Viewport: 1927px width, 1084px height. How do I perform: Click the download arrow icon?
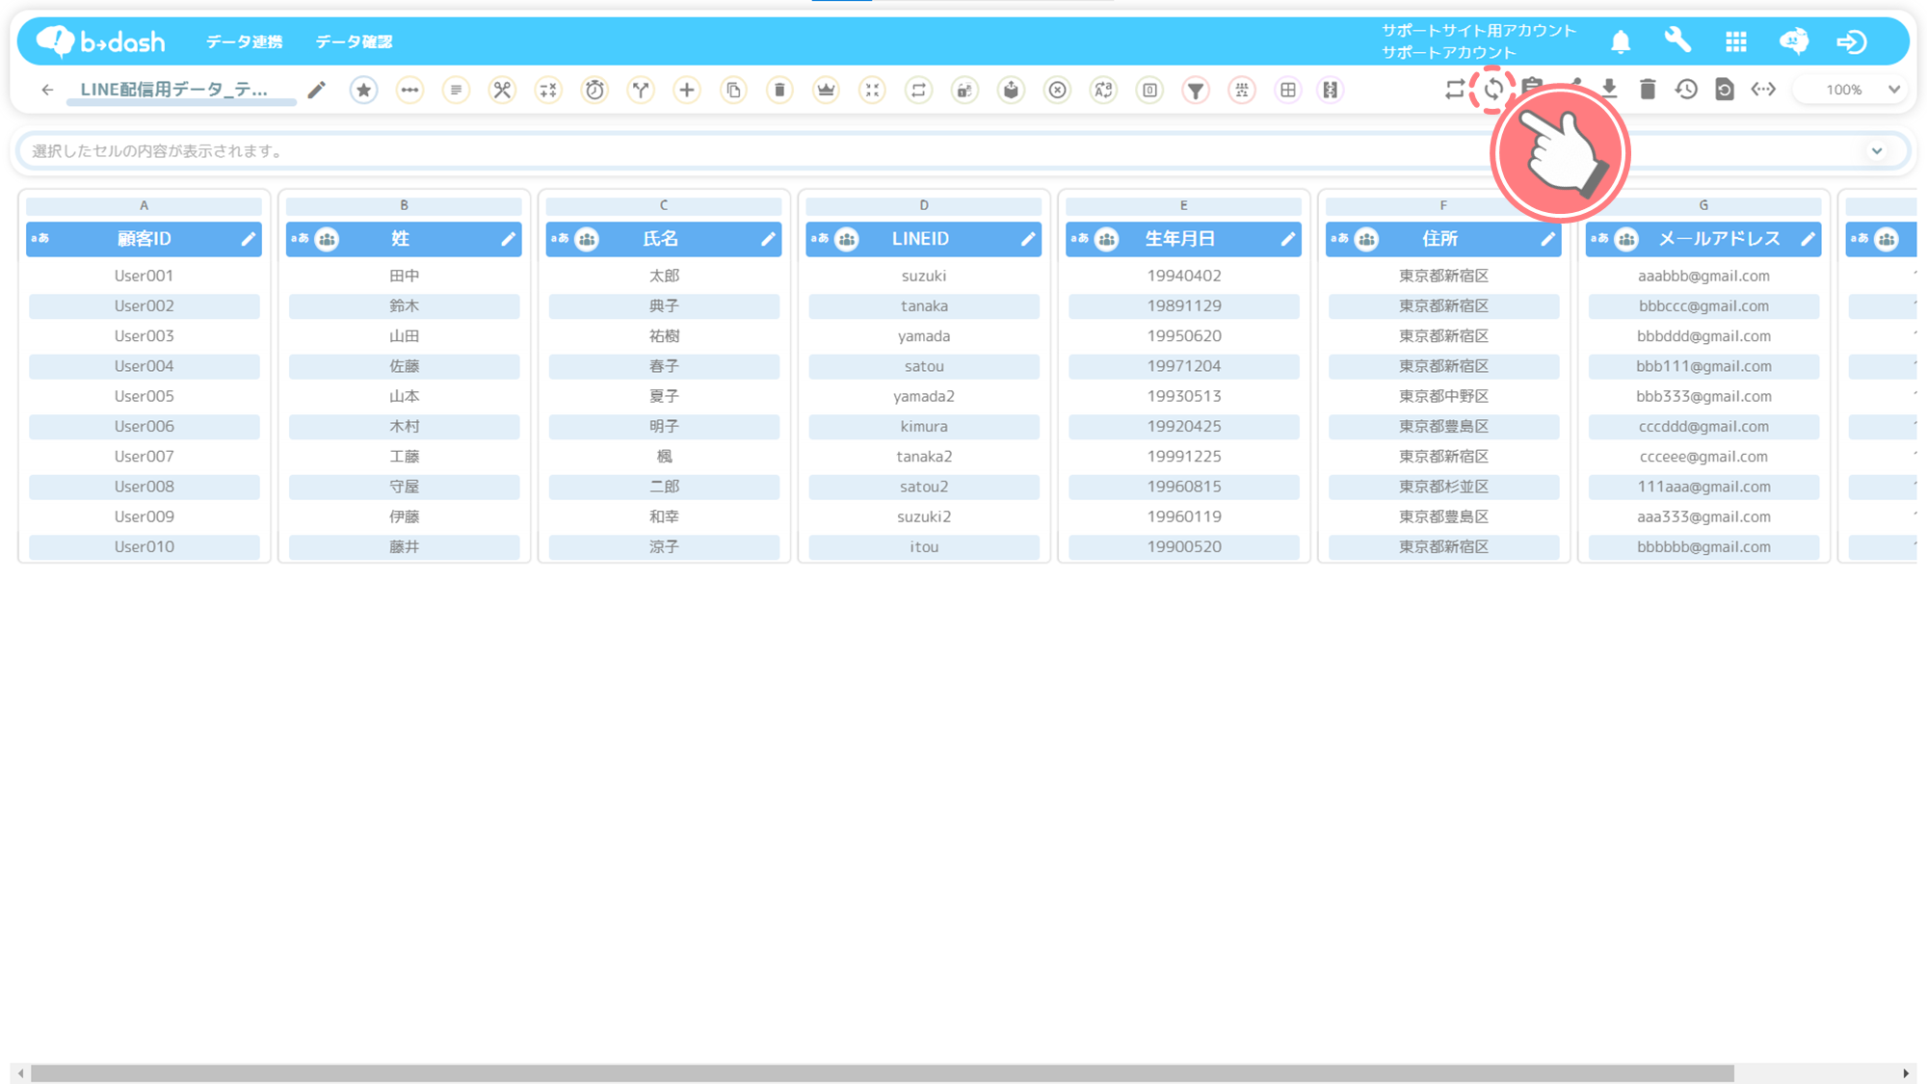click(1609, 89)
